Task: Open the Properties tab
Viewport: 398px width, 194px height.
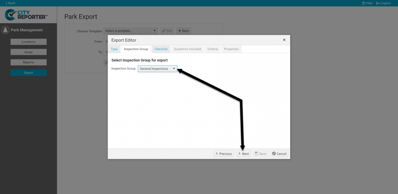Action: coord(231,49)
